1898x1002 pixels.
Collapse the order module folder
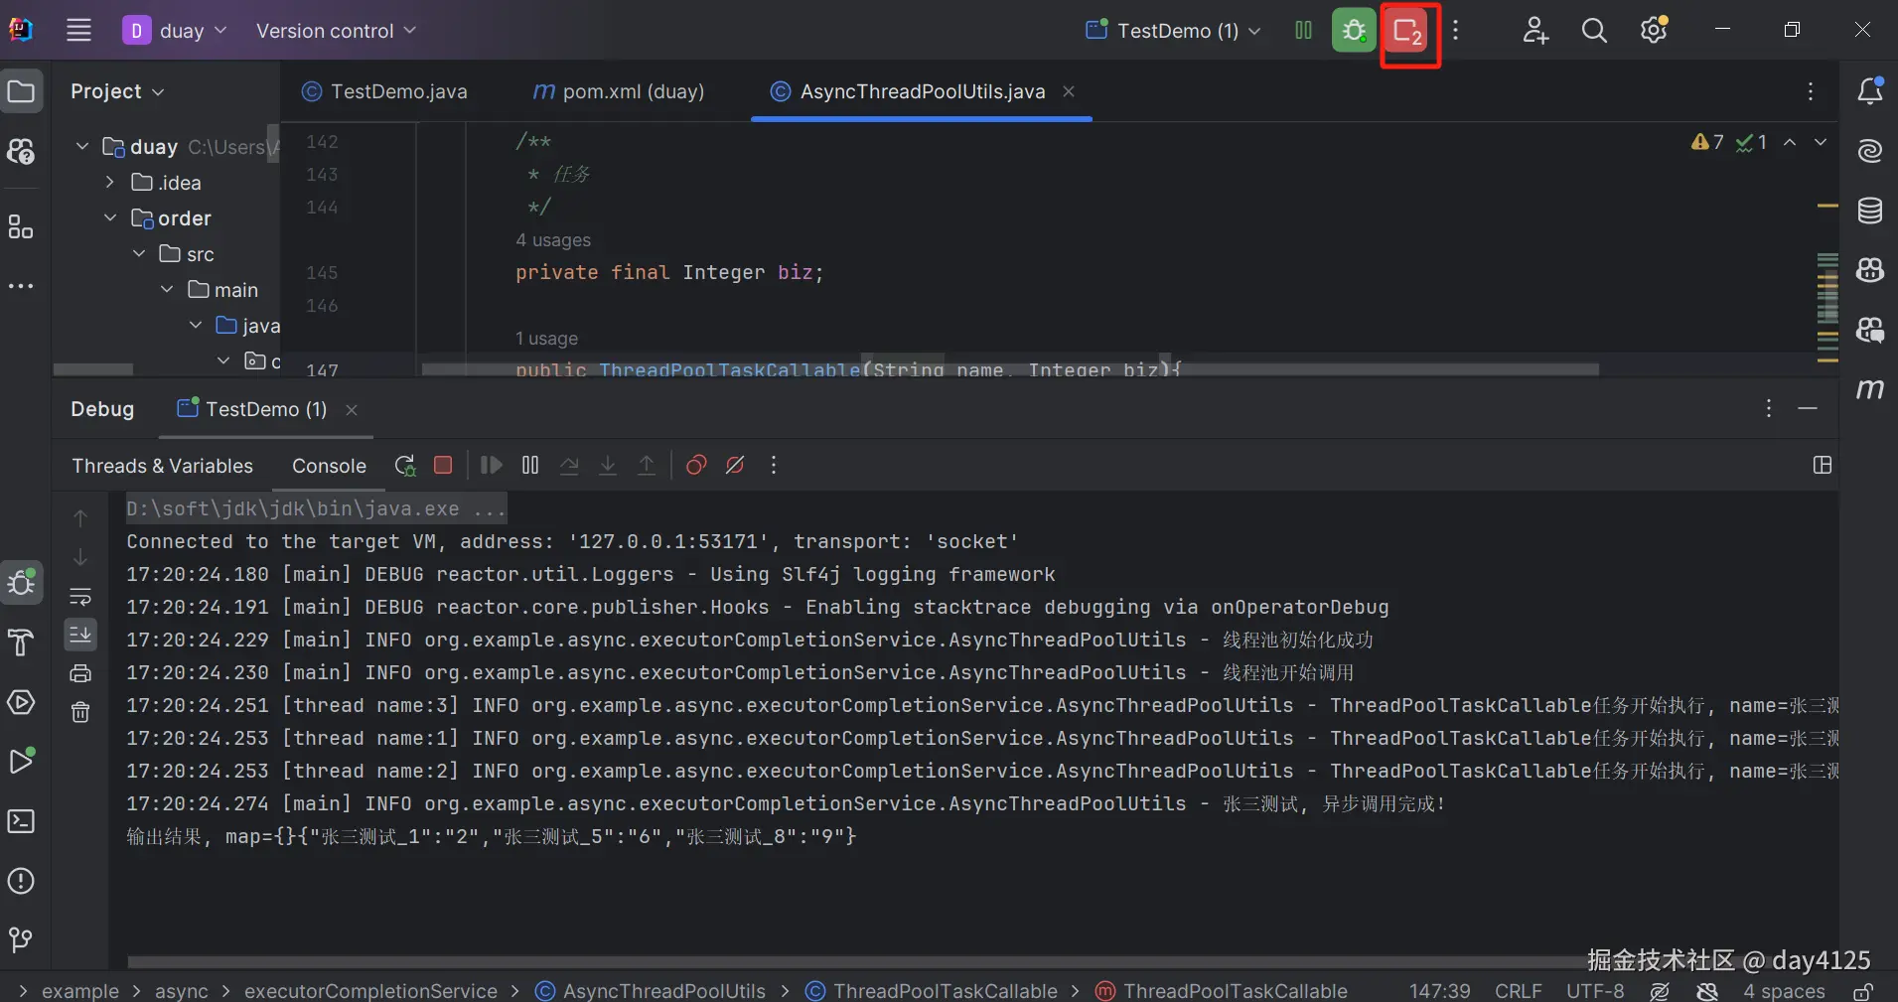(x=110, y=218)
